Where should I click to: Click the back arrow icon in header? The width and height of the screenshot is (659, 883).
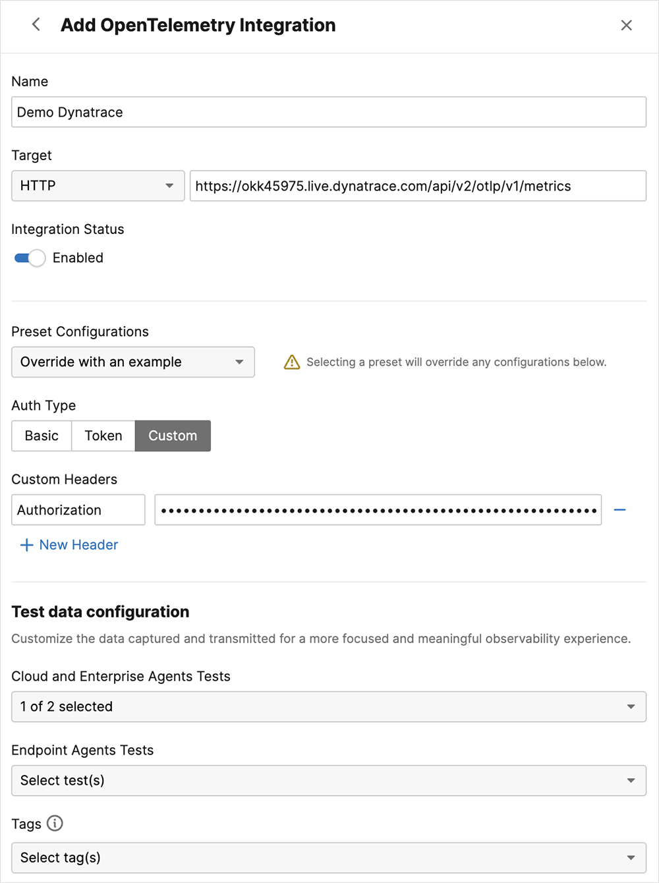pos(36,25)
